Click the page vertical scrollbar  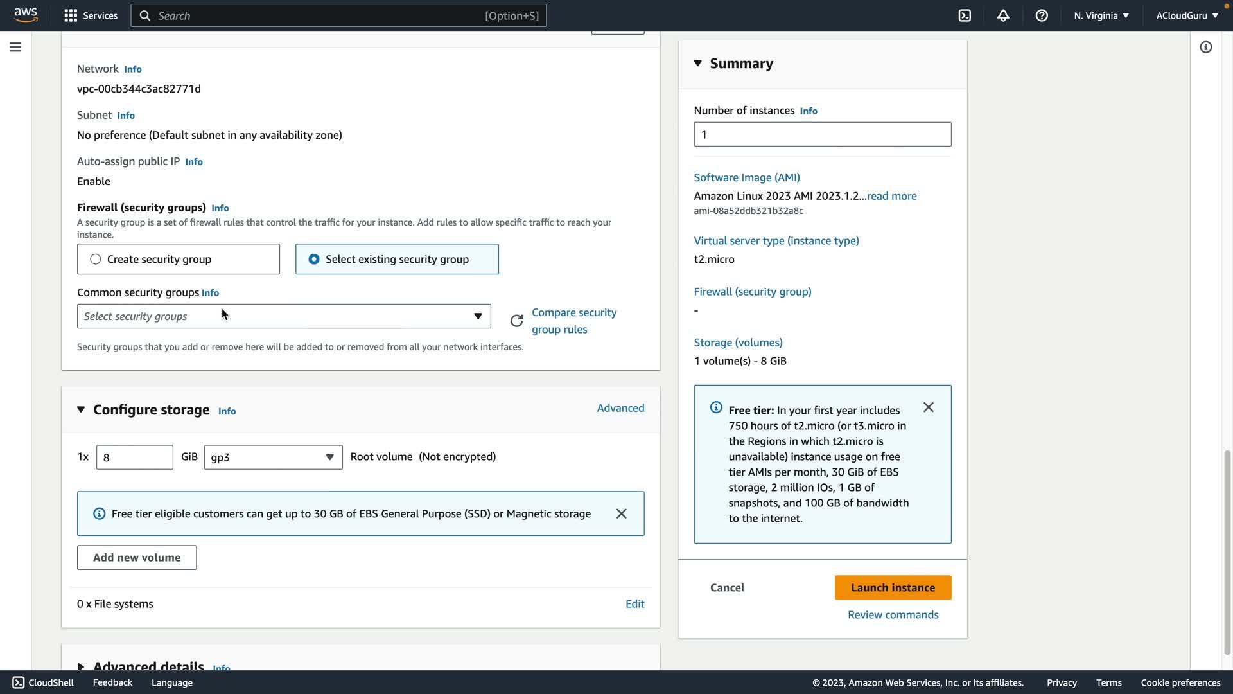[x=1227, y=553]
